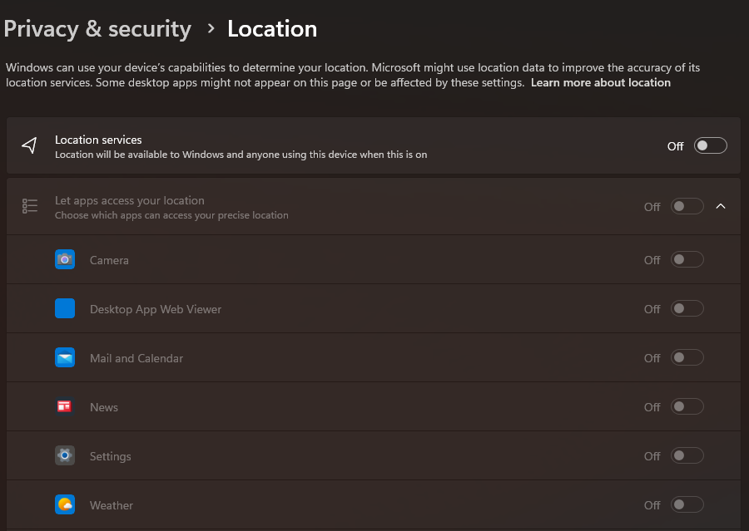
Task: Click the Mail and Calendar icon
Action: [x=65, y=358]
